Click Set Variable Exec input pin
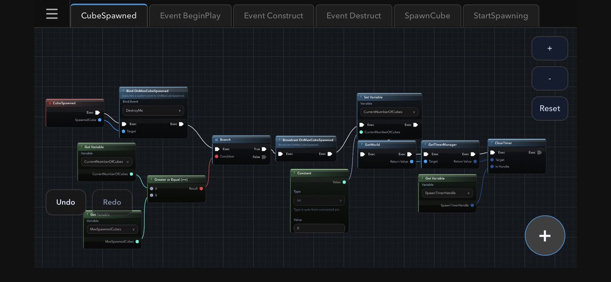611x282 pixels. [x=362, y=124]
